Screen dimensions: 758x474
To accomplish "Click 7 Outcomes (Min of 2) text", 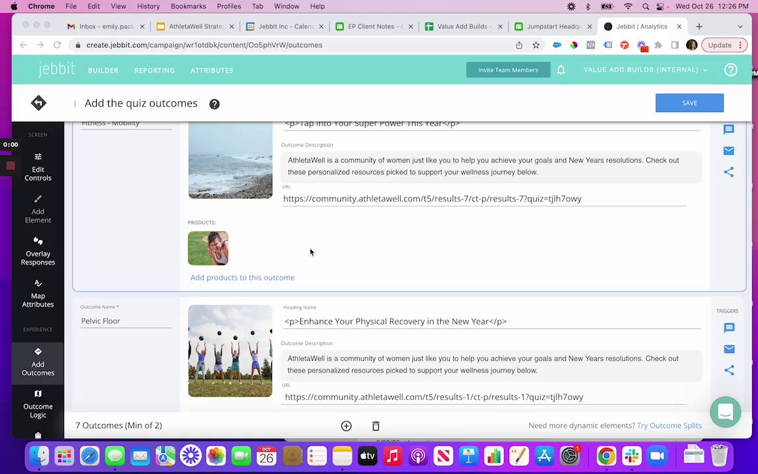I will pyautogui.click(x=119, y=426).
